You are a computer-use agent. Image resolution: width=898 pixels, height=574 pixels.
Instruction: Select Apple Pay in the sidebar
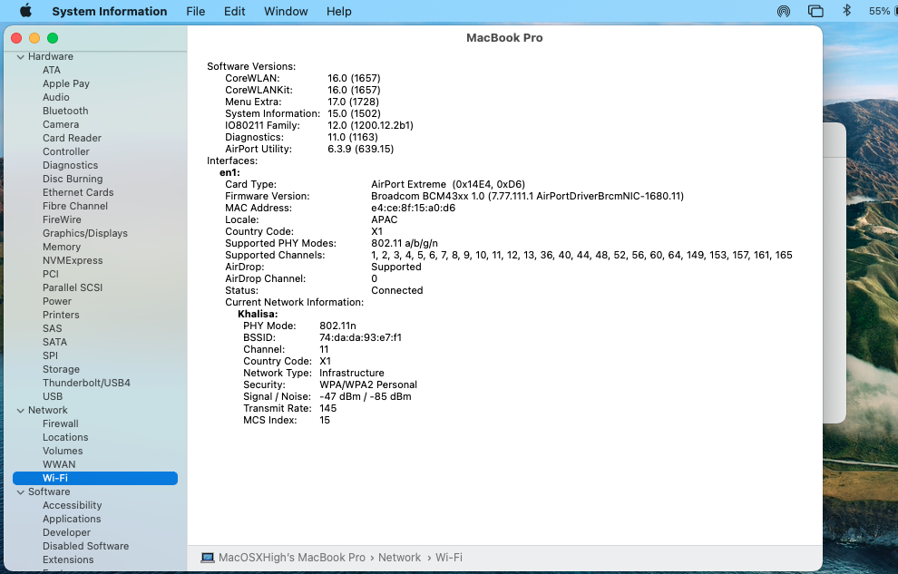[66, 83]
